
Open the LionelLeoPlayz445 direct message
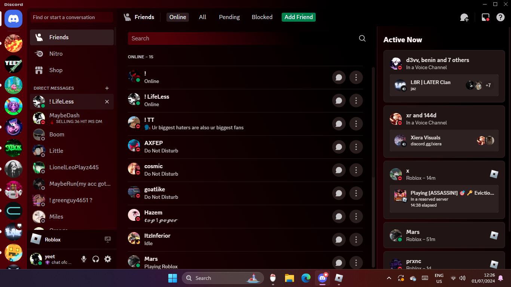pos(72,167)
